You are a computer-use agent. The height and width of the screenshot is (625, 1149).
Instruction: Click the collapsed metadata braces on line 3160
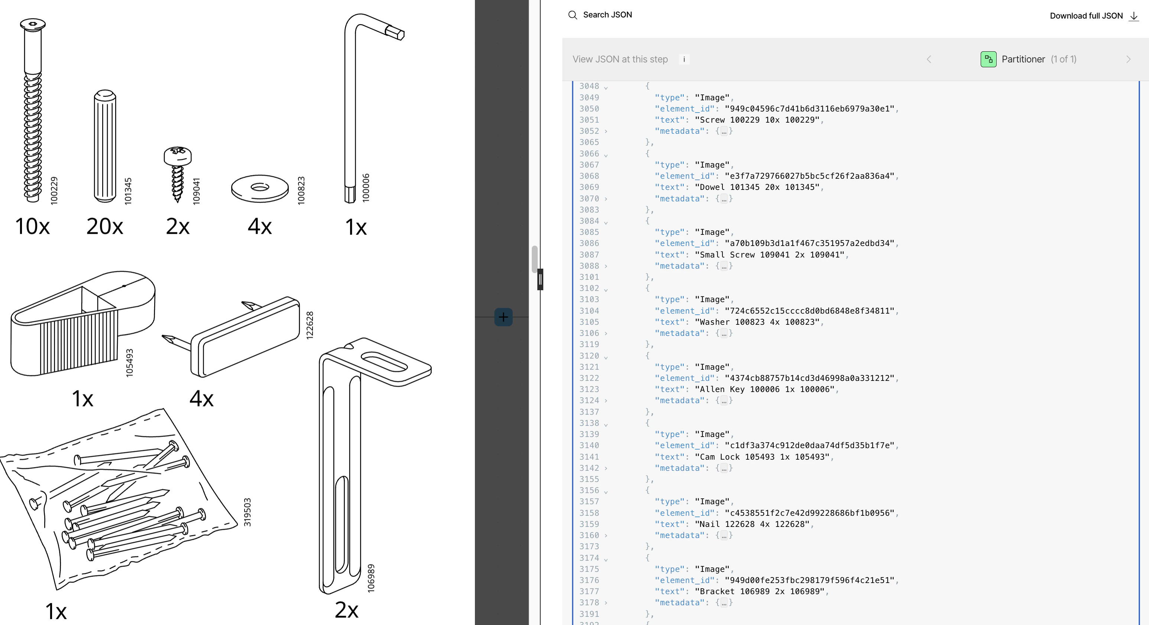coord(724,535)
